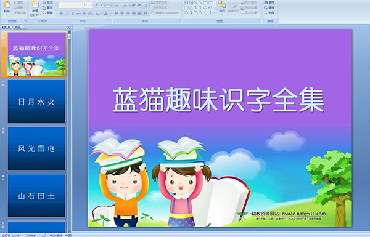
Task: Select the triangle shape in gallery
Action: tap(191, 8)
